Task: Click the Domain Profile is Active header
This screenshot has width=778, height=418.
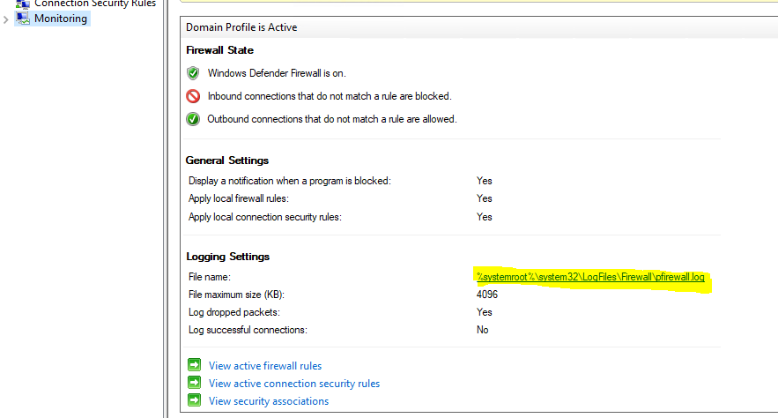Action: click(241, 27)
